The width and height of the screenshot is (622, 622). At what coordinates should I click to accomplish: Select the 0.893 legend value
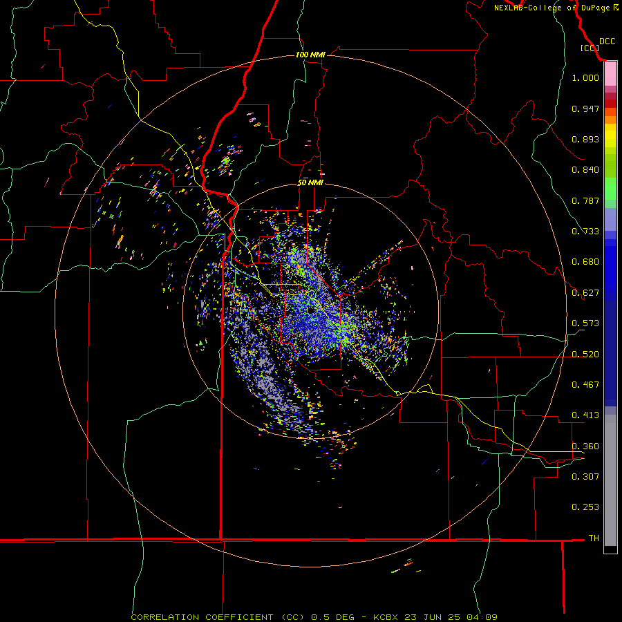pos(585,139)
